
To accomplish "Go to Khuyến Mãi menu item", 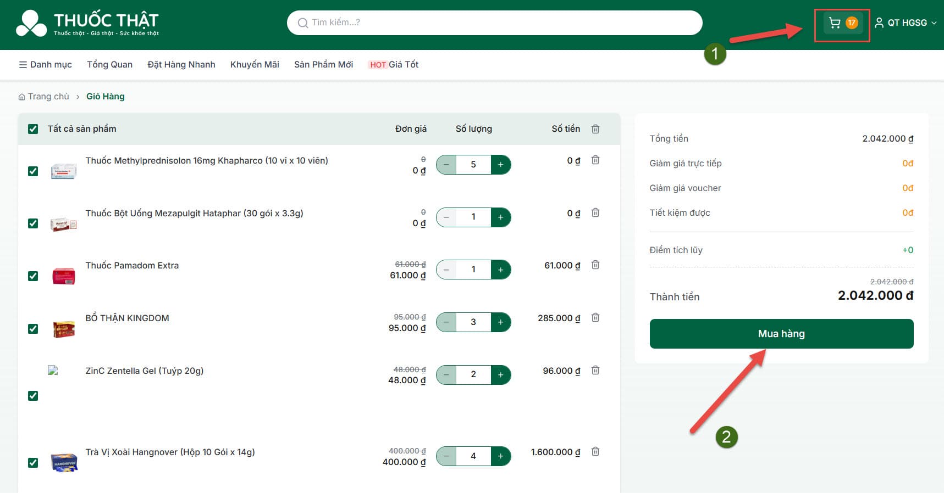I will coord(255,65).
